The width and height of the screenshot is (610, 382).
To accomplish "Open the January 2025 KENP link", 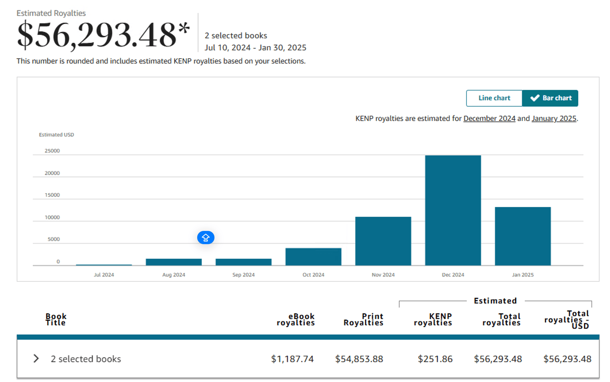I will tap(554, 118).
